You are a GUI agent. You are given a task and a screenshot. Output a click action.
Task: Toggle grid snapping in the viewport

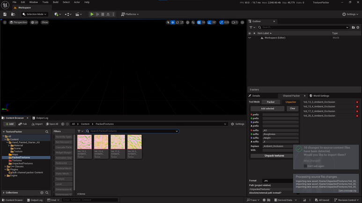pos(199,22)
